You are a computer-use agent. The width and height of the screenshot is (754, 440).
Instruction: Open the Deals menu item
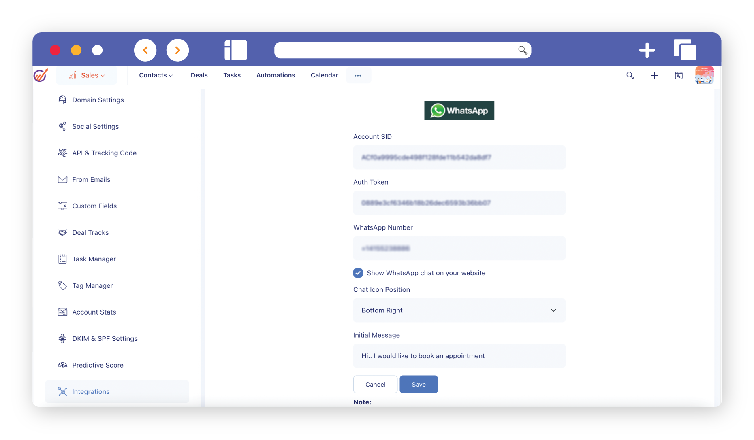[x=199, y=75]
